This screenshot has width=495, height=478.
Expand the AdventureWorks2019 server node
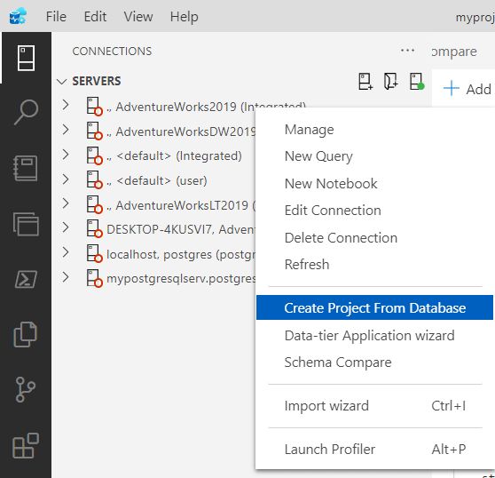pyautogui.click(x=66, y=105)
